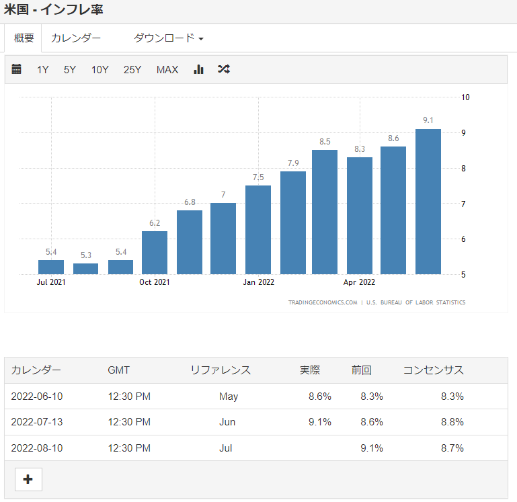The image size is (517, 502).
Task: Switch to the カレンダー tab
Action: point(76,38)
